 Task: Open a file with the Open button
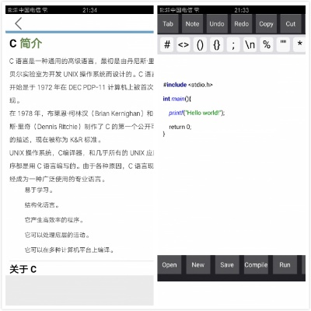coord(169,265)
